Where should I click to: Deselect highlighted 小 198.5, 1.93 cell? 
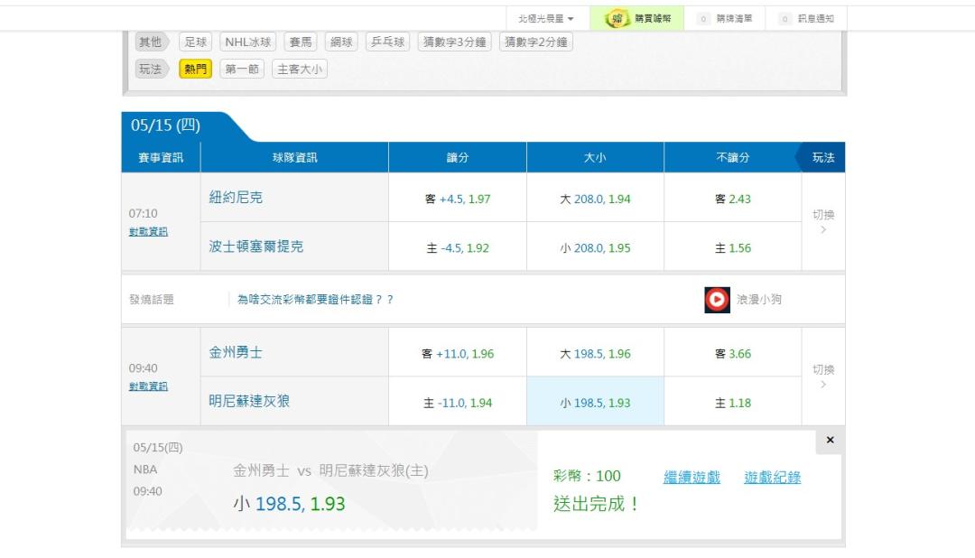coord(595,403)
